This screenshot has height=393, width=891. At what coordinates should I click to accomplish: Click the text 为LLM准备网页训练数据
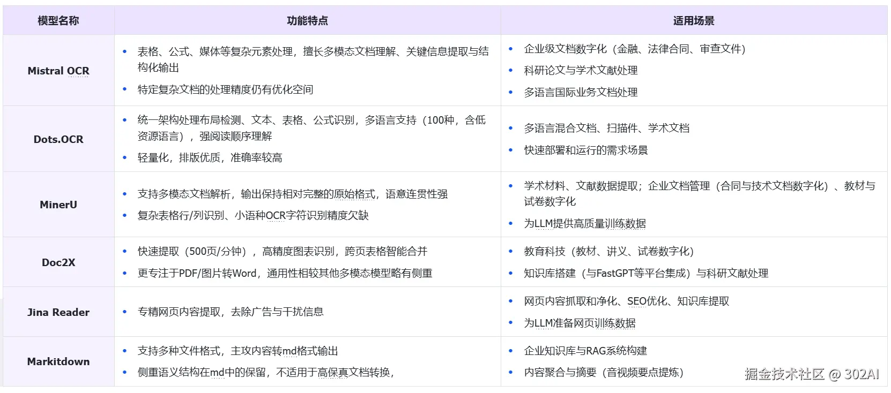click(x=580, y=323)
